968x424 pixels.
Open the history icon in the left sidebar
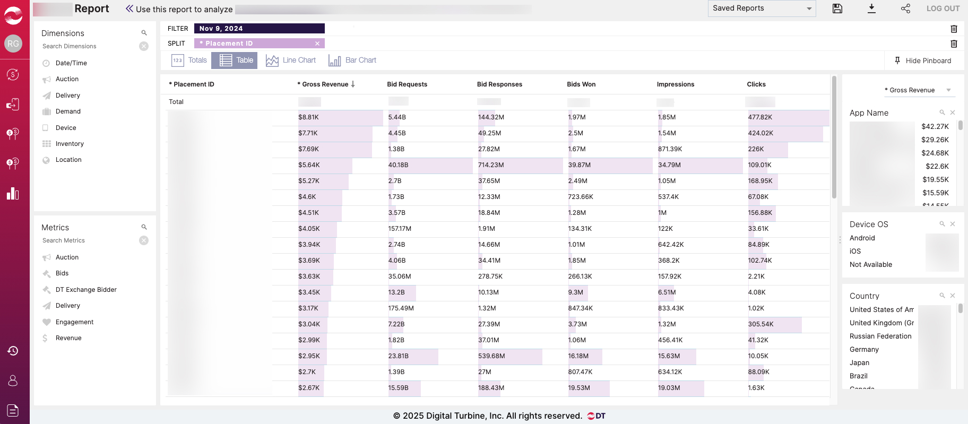point(13,351)
